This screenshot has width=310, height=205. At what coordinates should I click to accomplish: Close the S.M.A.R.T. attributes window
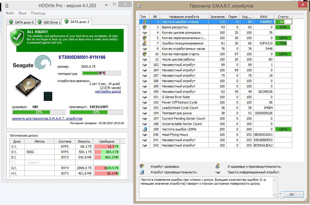(303, 5)
